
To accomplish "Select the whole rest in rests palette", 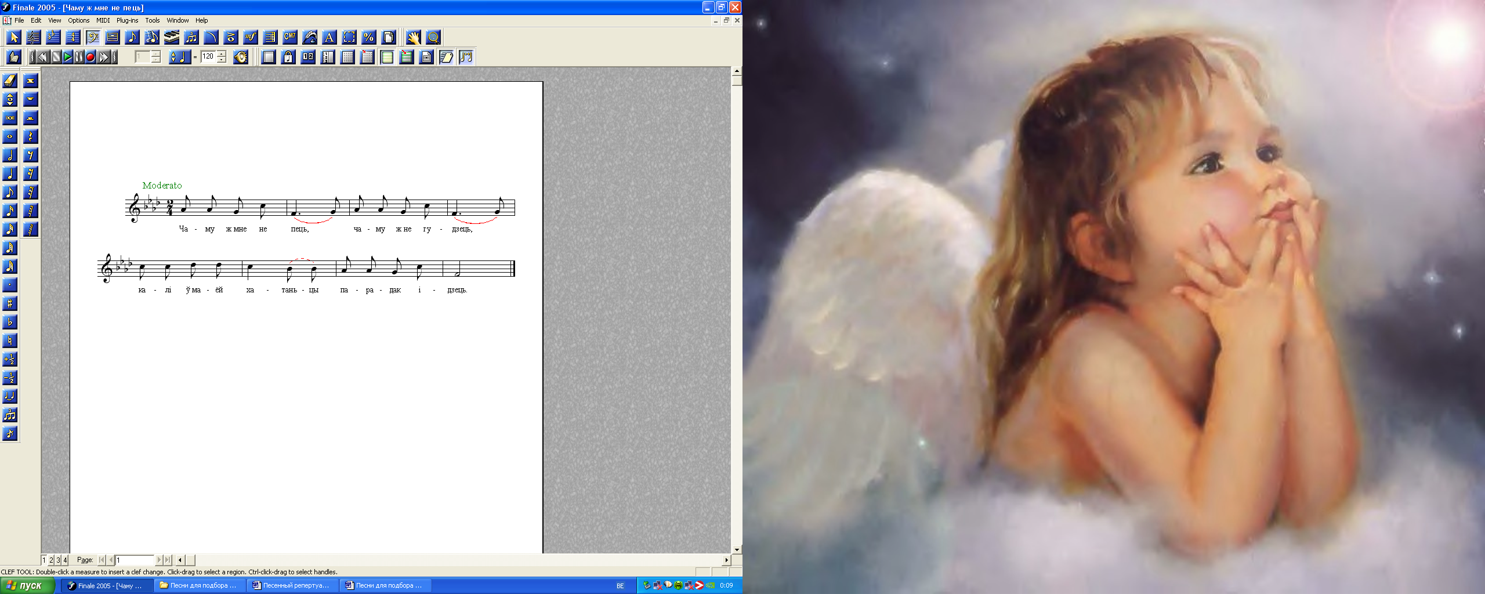I will [x=31, y=99].
